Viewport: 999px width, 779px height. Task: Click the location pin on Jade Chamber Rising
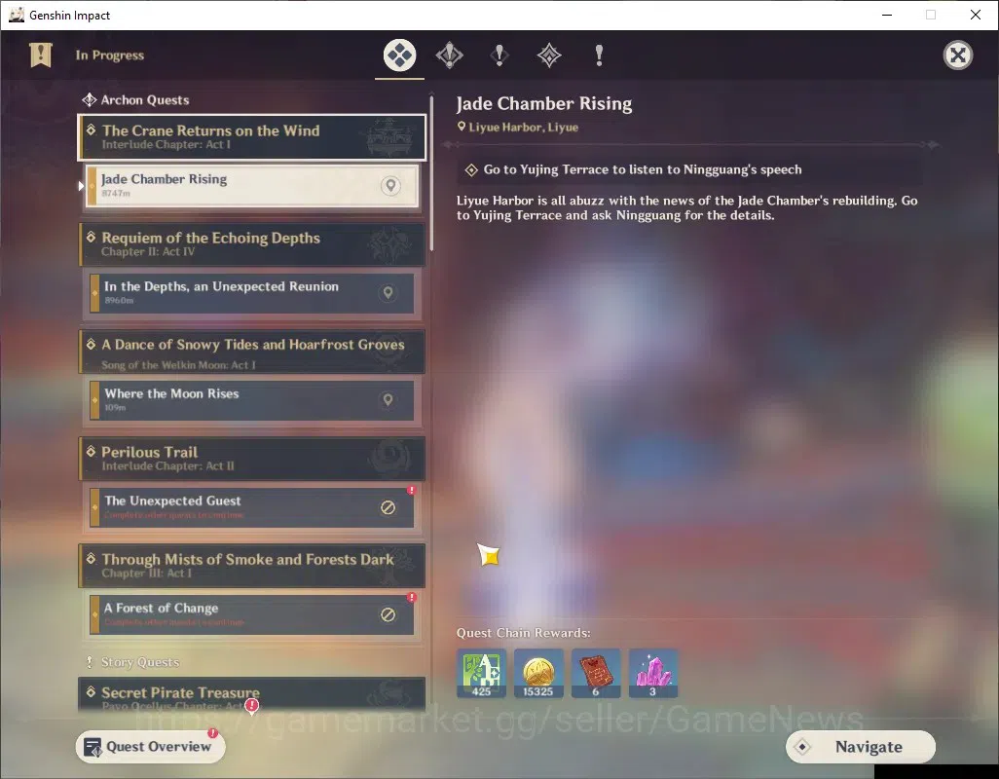(x=390, y=185)
